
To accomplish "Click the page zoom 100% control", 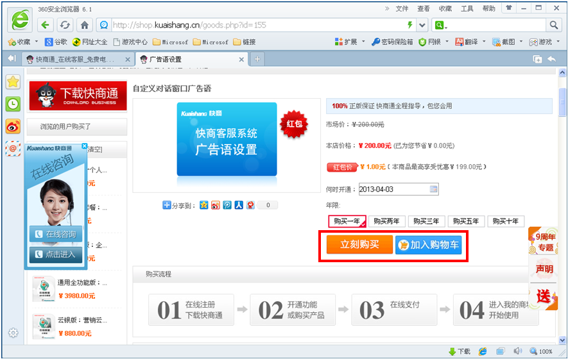I will click(542, 351).
